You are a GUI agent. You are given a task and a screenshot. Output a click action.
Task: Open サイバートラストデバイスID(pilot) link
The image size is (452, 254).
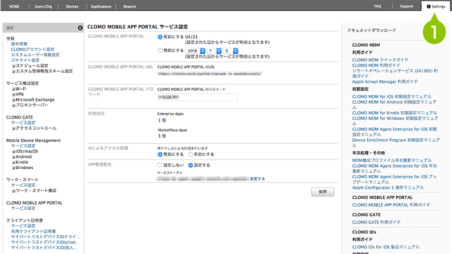pyautogui.click(x=46, y=242)
